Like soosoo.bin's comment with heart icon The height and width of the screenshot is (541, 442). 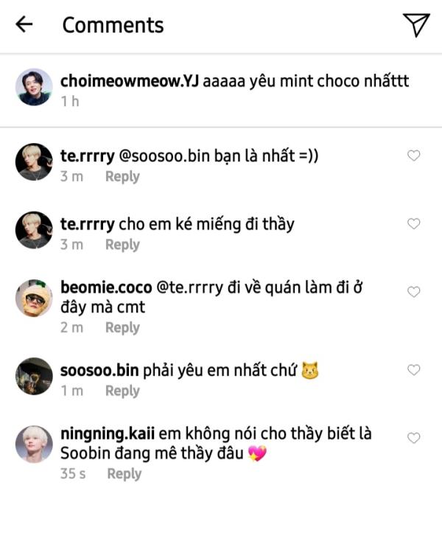click(x=413, y=369)
